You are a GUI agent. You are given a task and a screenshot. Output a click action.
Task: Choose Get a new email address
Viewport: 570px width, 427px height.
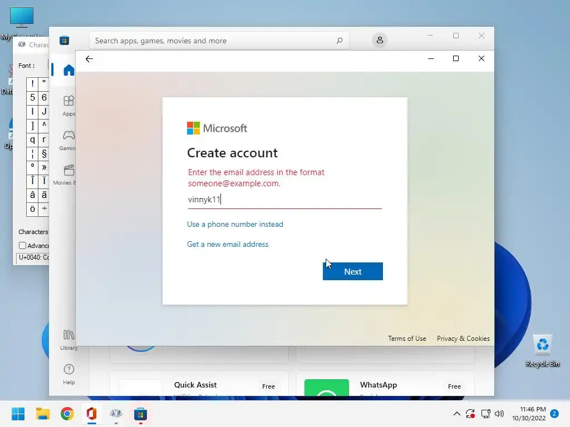(x=228, y=244)
